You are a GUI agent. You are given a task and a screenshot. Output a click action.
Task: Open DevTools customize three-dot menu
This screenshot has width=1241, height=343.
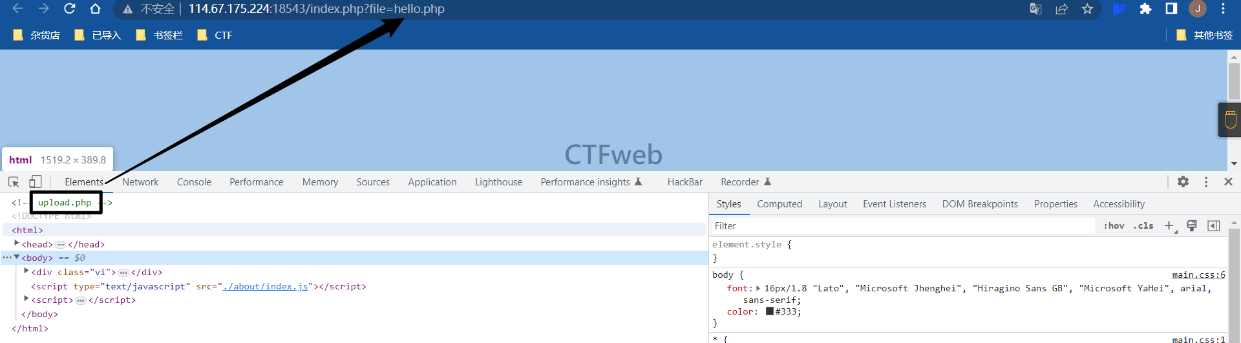click(1206, 182)
